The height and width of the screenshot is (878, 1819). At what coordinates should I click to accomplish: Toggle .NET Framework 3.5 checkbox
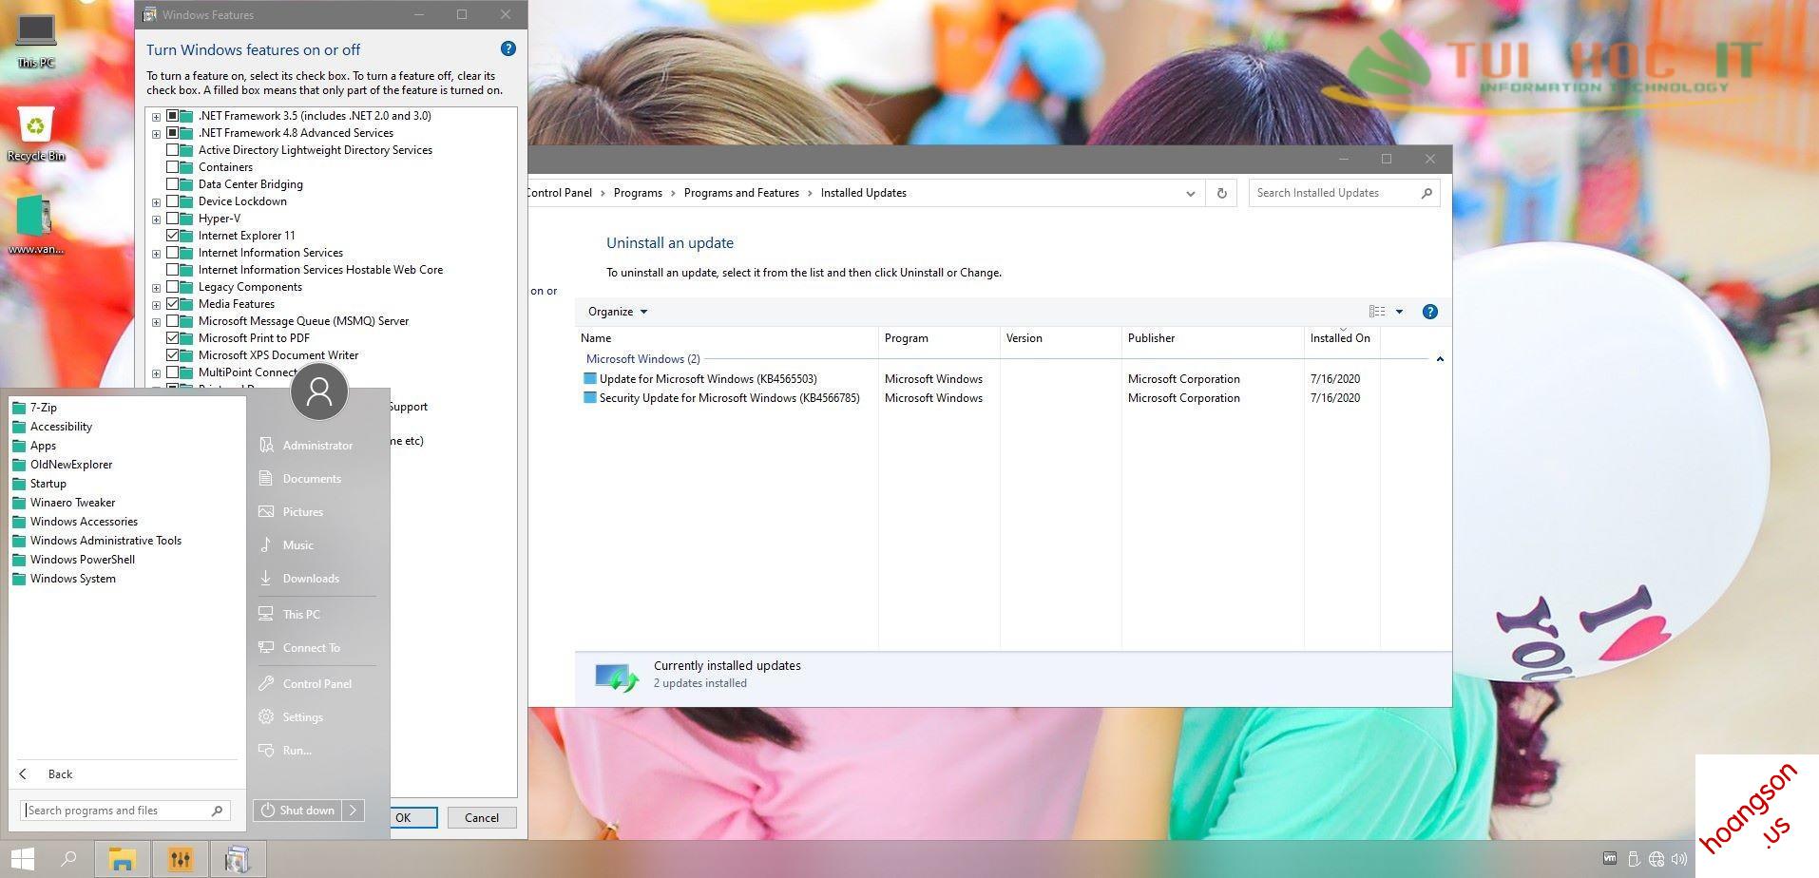tap(172, 116)
